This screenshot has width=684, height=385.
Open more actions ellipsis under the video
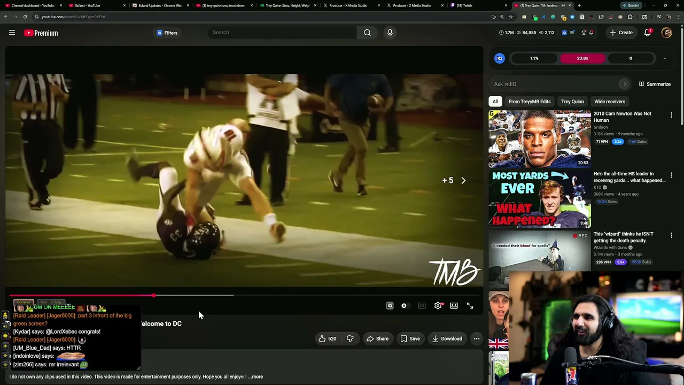(476, 338)
